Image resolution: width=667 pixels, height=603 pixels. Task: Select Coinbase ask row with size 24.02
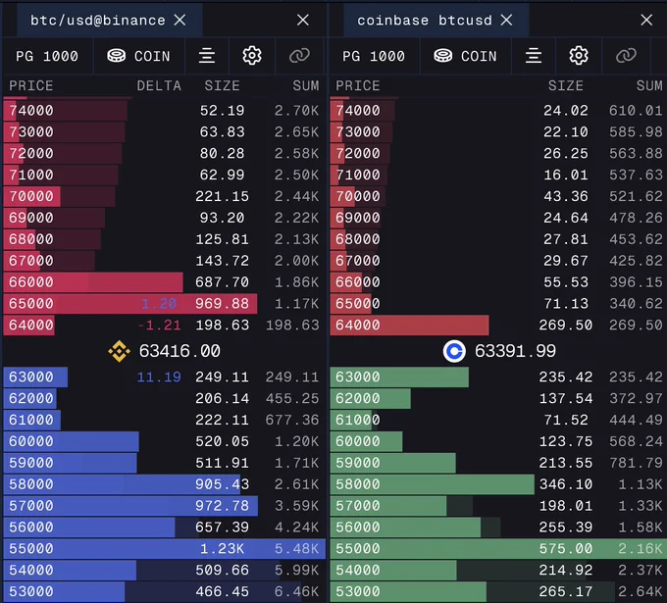point(498,110)
